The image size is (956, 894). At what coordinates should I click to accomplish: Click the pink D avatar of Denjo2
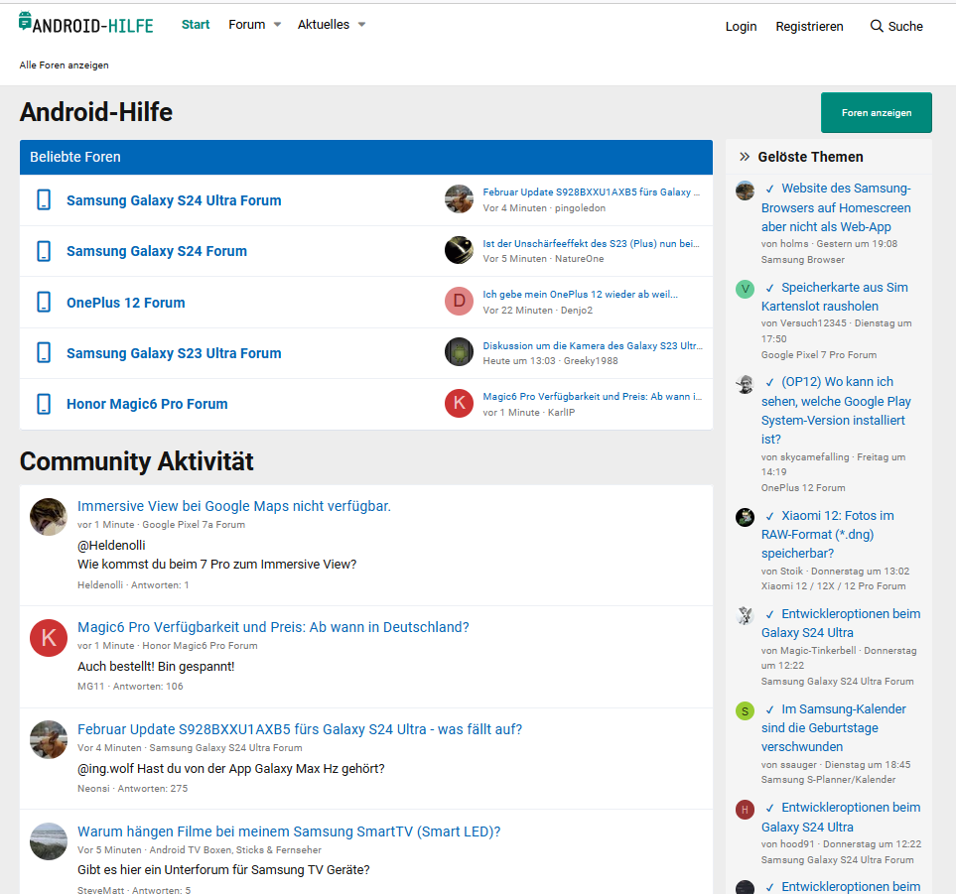click(x=459, y=302)
